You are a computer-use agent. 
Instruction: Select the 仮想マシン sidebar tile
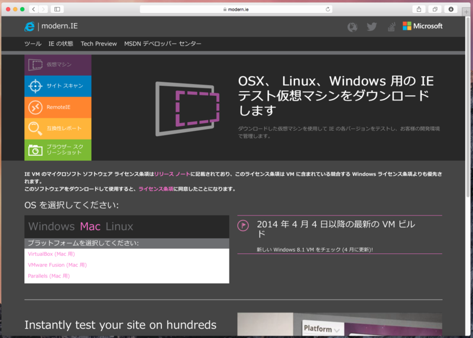tap(58, 65)
